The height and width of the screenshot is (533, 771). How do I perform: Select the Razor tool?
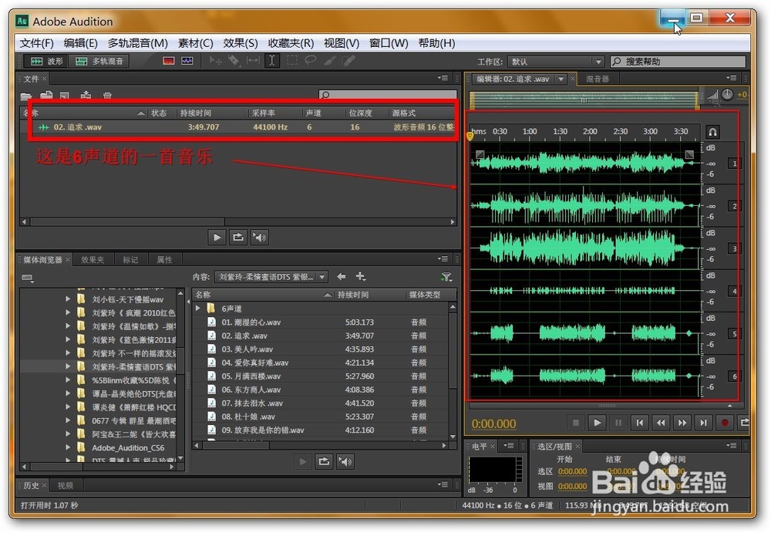click(x=234, y=61)
